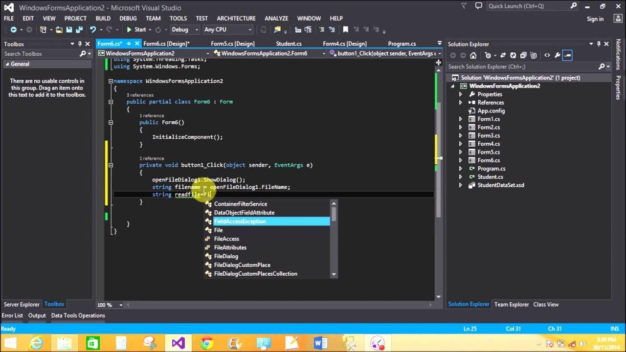
Task: Click Solution Explorer Home icon
Action: click(x=473, y=55)
